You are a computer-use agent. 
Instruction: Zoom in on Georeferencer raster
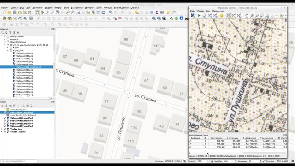pos(252,16)
